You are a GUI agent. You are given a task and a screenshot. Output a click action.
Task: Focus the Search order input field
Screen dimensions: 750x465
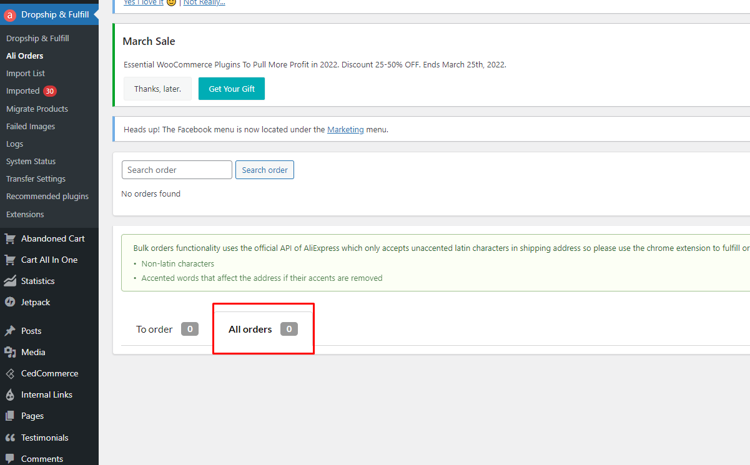coord(177,170)
